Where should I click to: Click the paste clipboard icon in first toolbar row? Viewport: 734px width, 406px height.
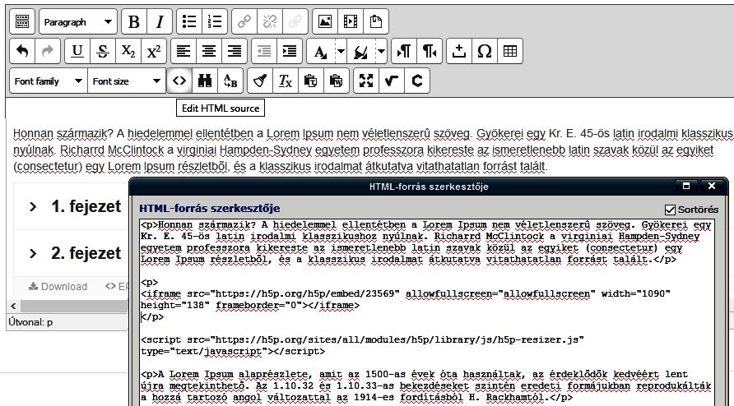click(x=376, y=21)
